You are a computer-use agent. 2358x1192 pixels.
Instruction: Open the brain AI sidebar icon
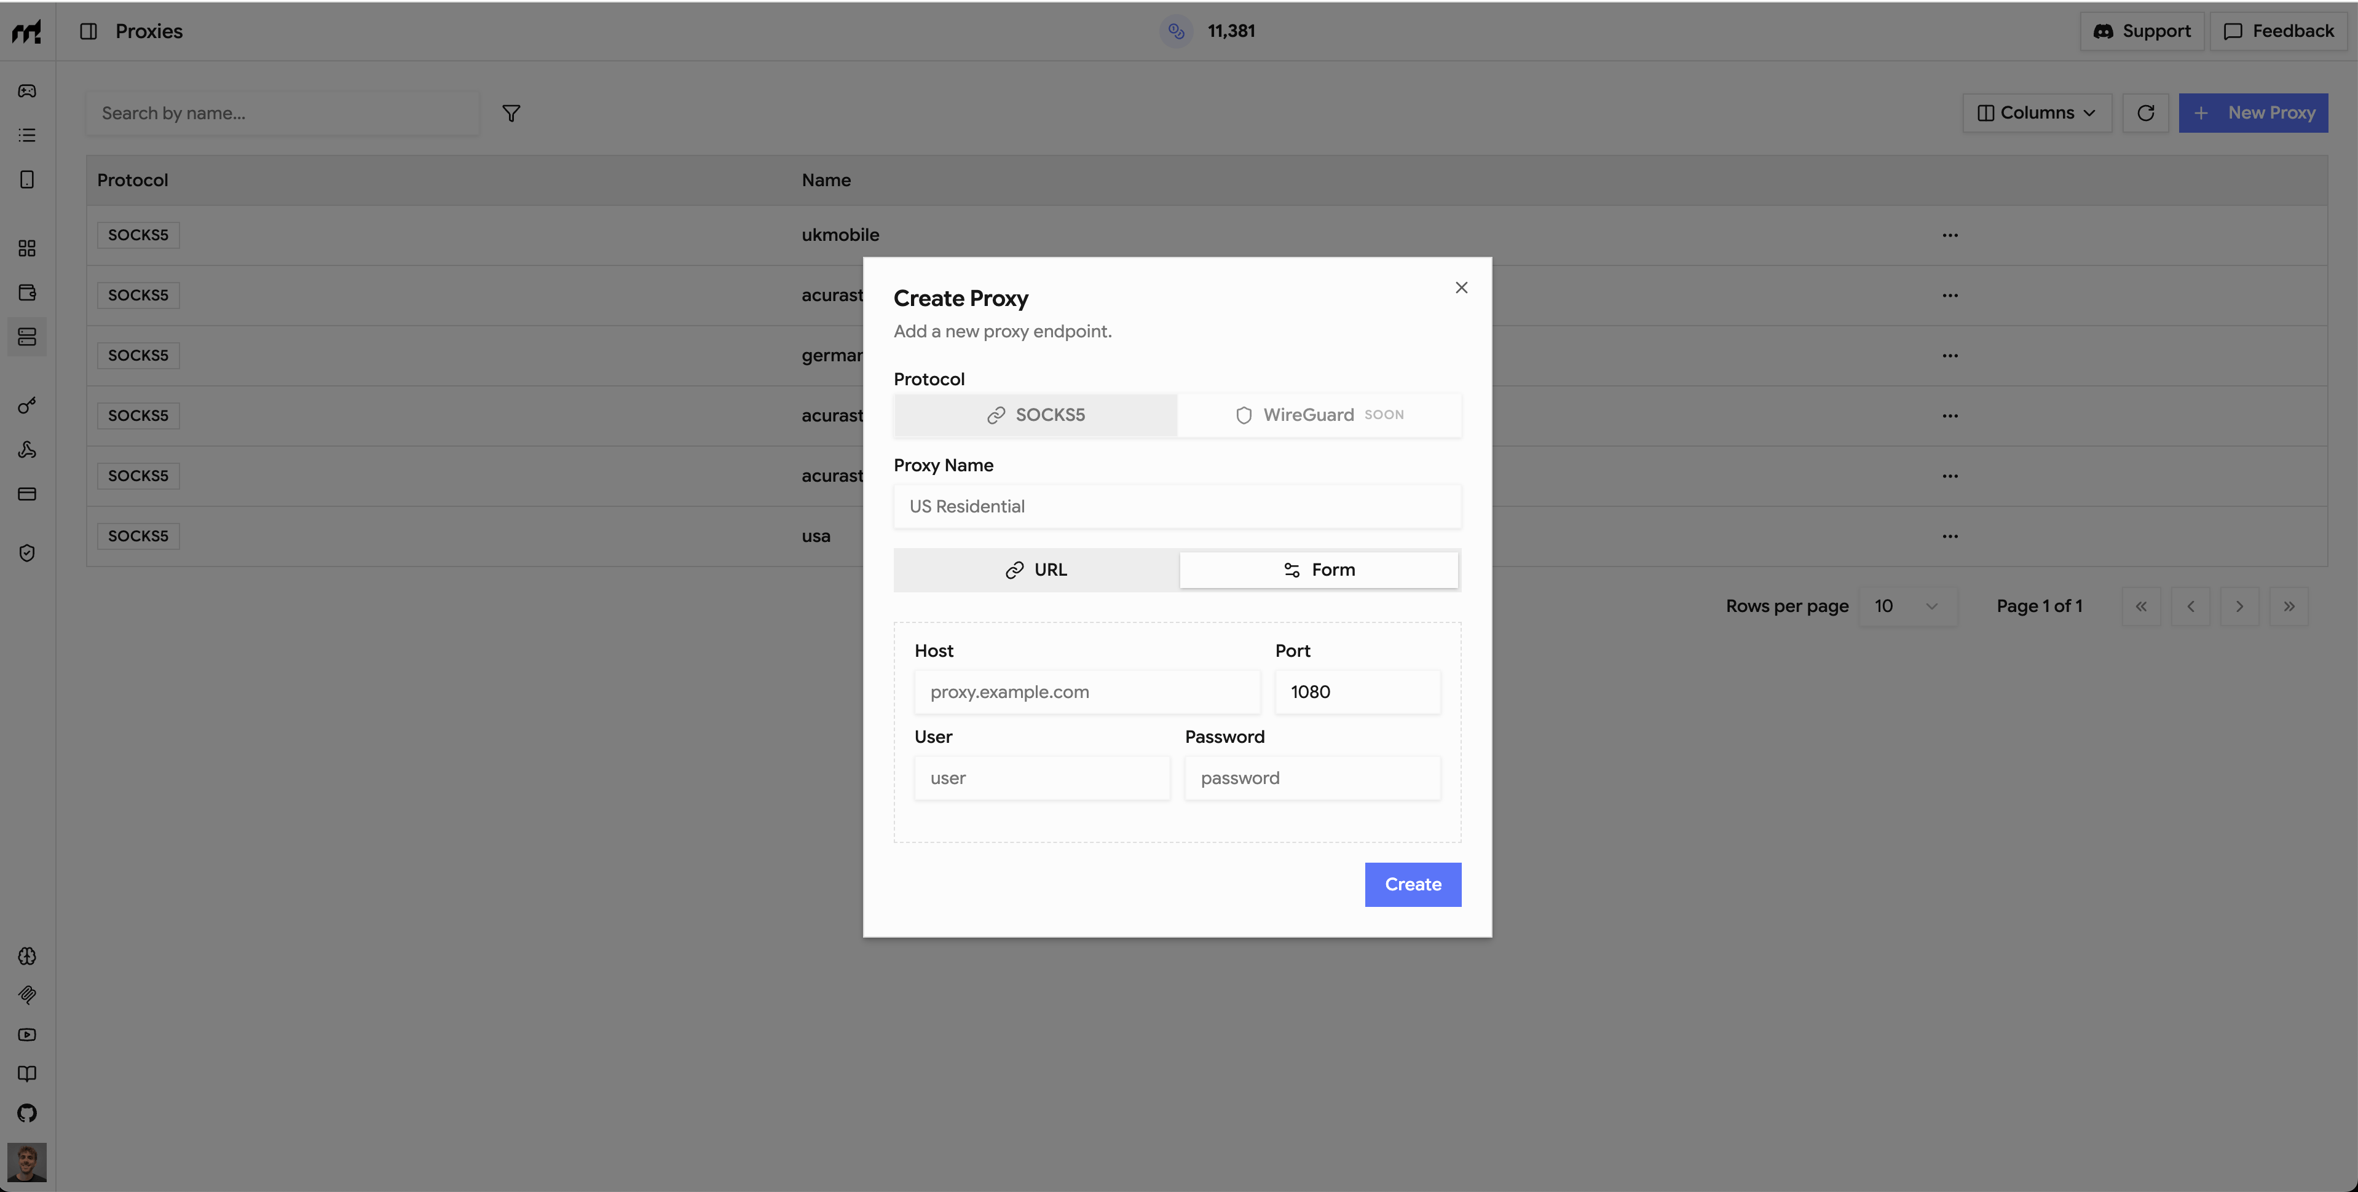[26, 956]
